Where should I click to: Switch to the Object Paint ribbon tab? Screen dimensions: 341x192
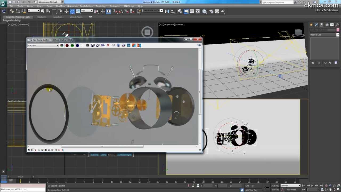76,17
